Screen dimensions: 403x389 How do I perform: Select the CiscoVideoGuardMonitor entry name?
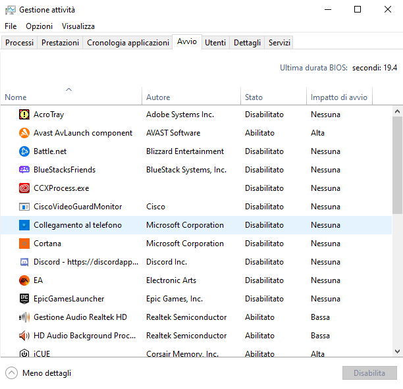(78, 207)
